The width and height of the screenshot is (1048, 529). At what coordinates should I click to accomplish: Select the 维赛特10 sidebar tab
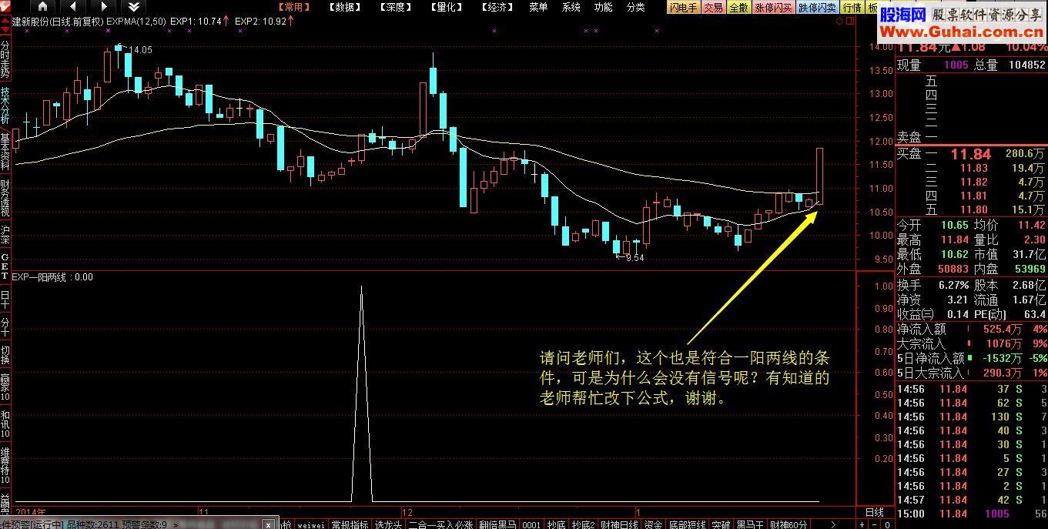click(x=5, y=464)
